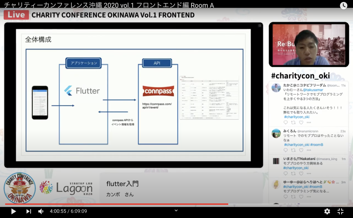Screen dimensions: 353x218
Task: Click the API parameter table image in the slide
Action: (209, 98)
